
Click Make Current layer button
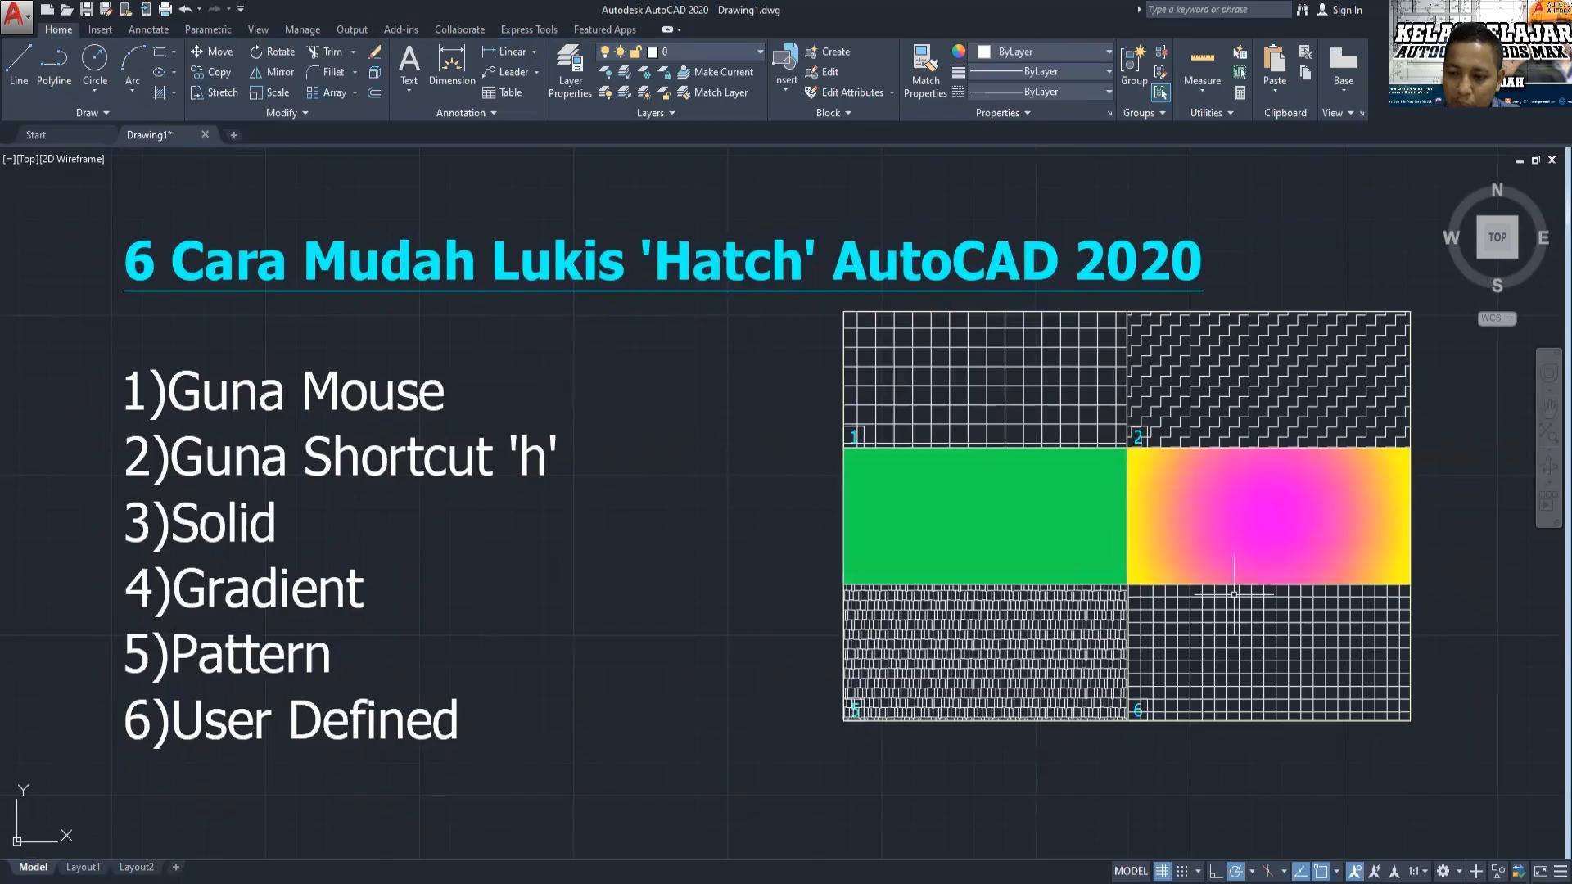tap(715, 72)
